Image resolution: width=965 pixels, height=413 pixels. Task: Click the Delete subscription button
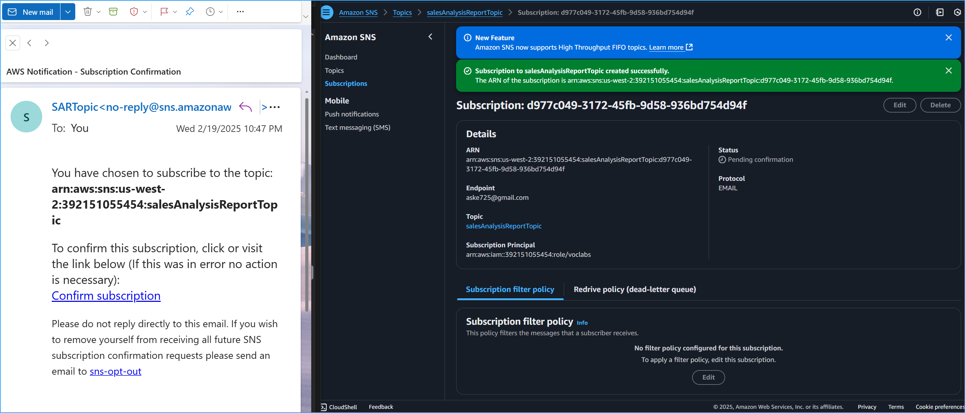(940, 105)
